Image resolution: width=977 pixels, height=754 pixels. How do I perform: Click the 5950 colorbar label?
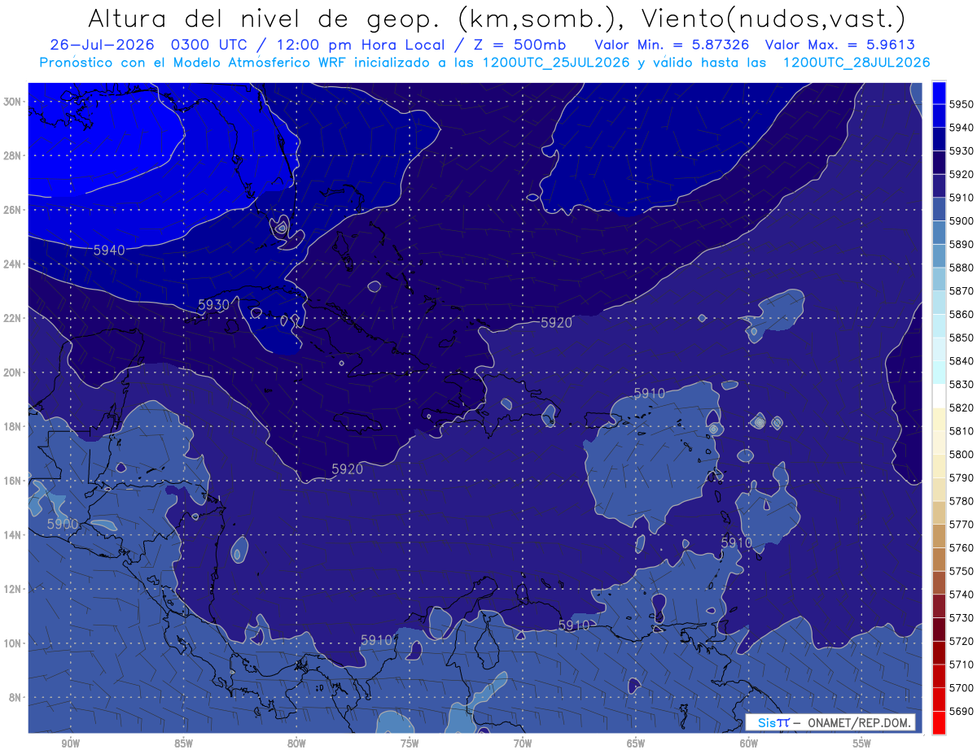pos(962,104)
